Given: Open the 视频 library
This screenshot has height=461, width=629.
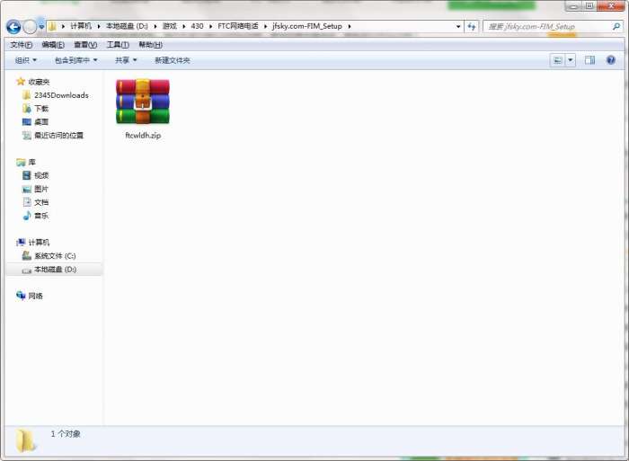Looking at the screenshot, I should tap(41, 175).
